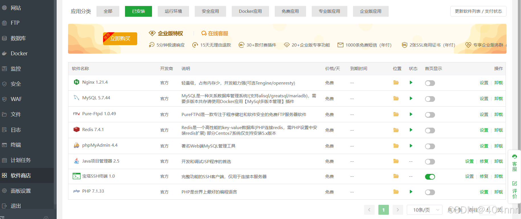Click the phpMyAdmin sailboat icon
521x219 pixels.
point(77,145)
